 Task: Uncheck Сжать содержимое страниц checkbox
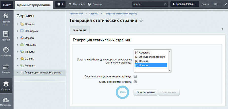[135, 82]
